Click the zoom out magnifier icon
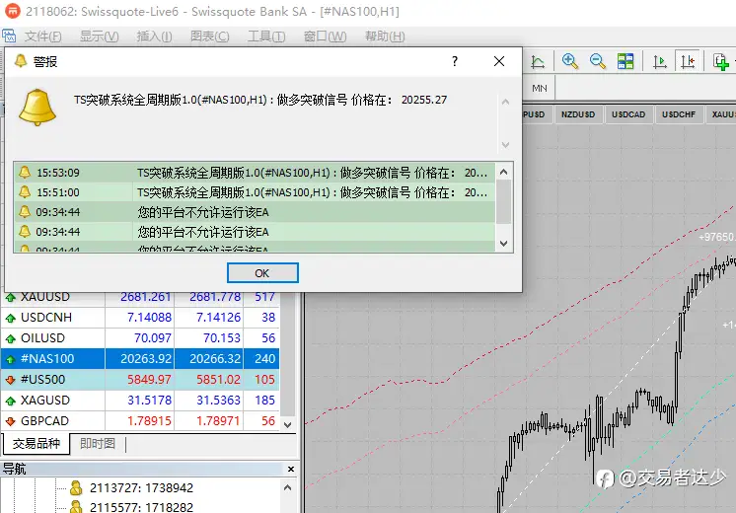Viewport: 736px width, 513px height. [598, 61]
